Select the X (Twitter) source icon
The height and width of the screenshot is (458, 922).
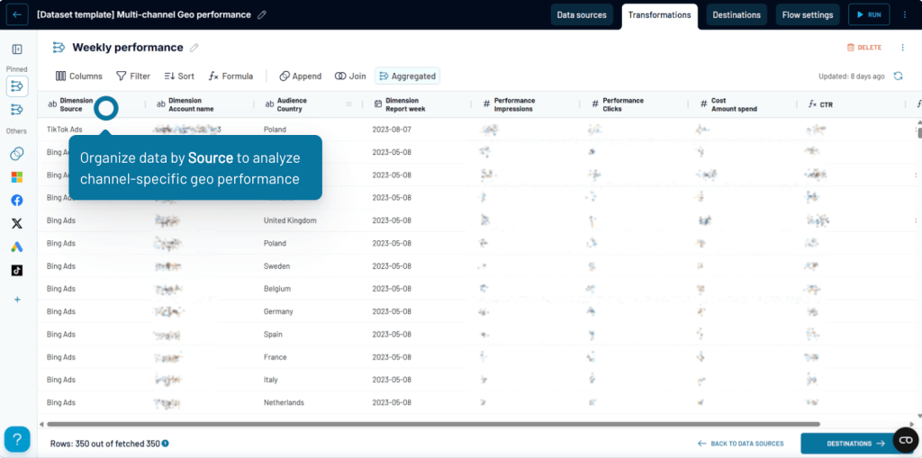pyautogui.click(x=17, y=223)
